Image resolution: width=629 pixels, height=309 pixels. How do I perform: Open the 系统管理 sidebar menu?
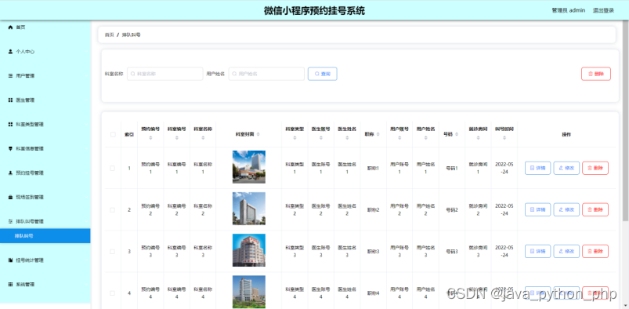[x=45, y=284]
